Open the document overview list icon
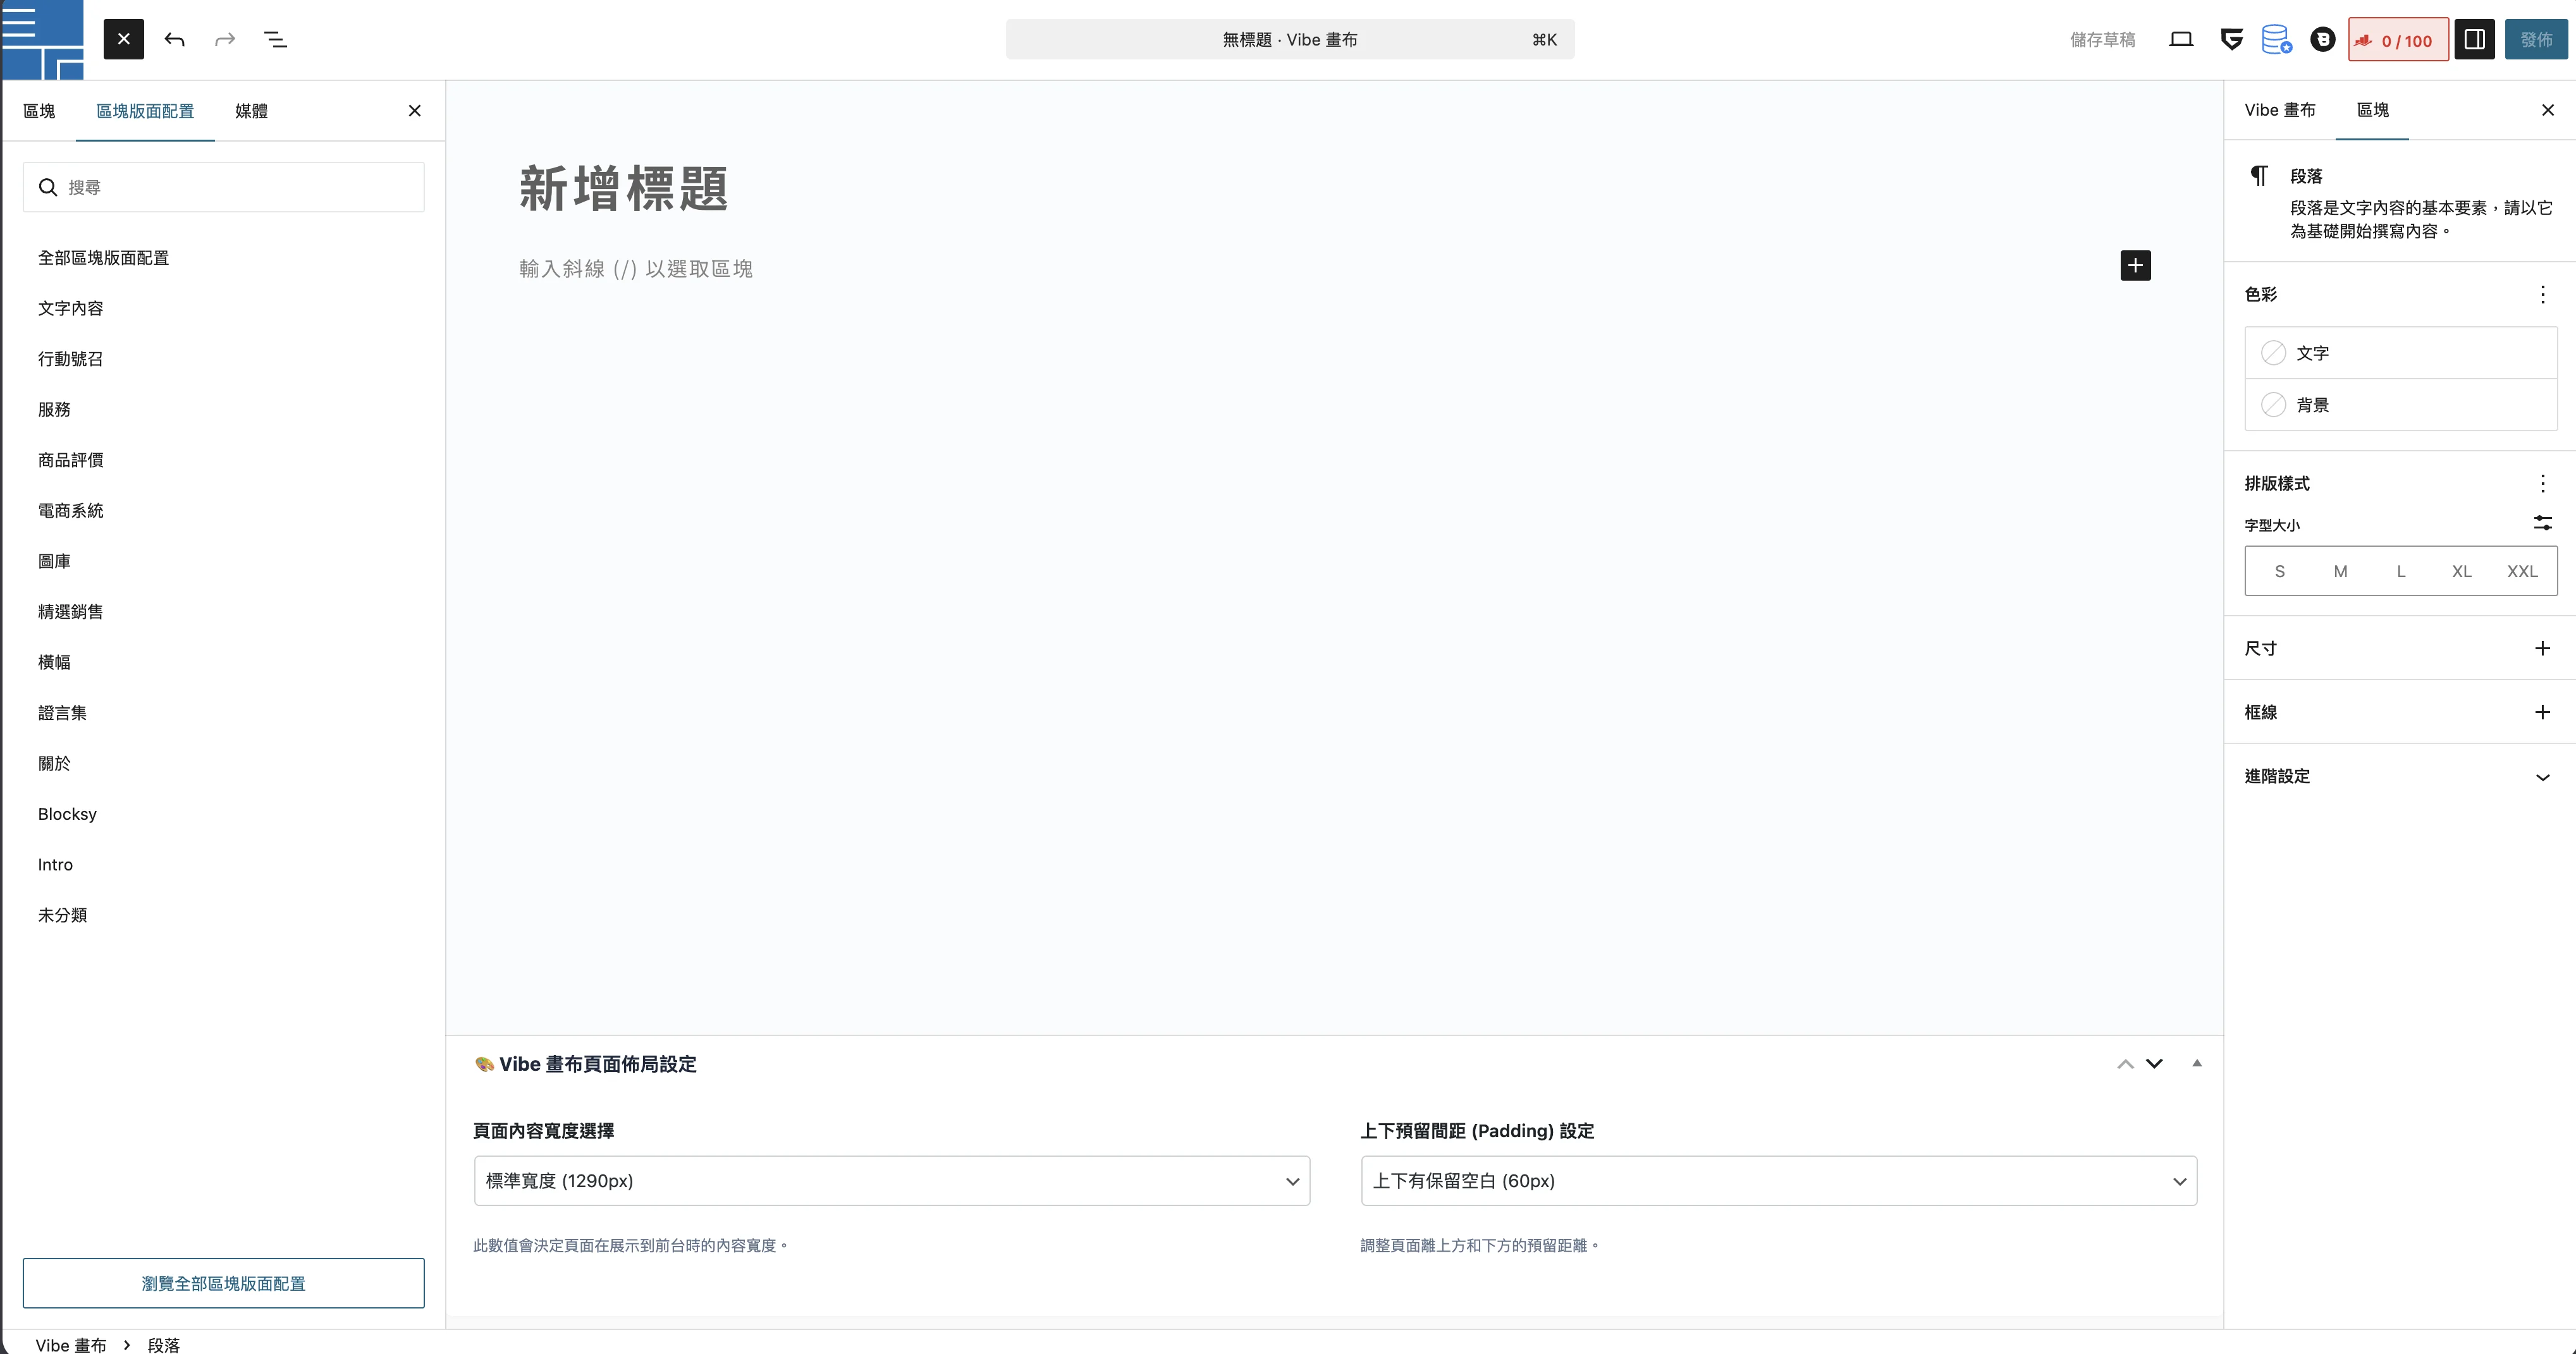2576x1354 pixels. (x=275, y=39)
